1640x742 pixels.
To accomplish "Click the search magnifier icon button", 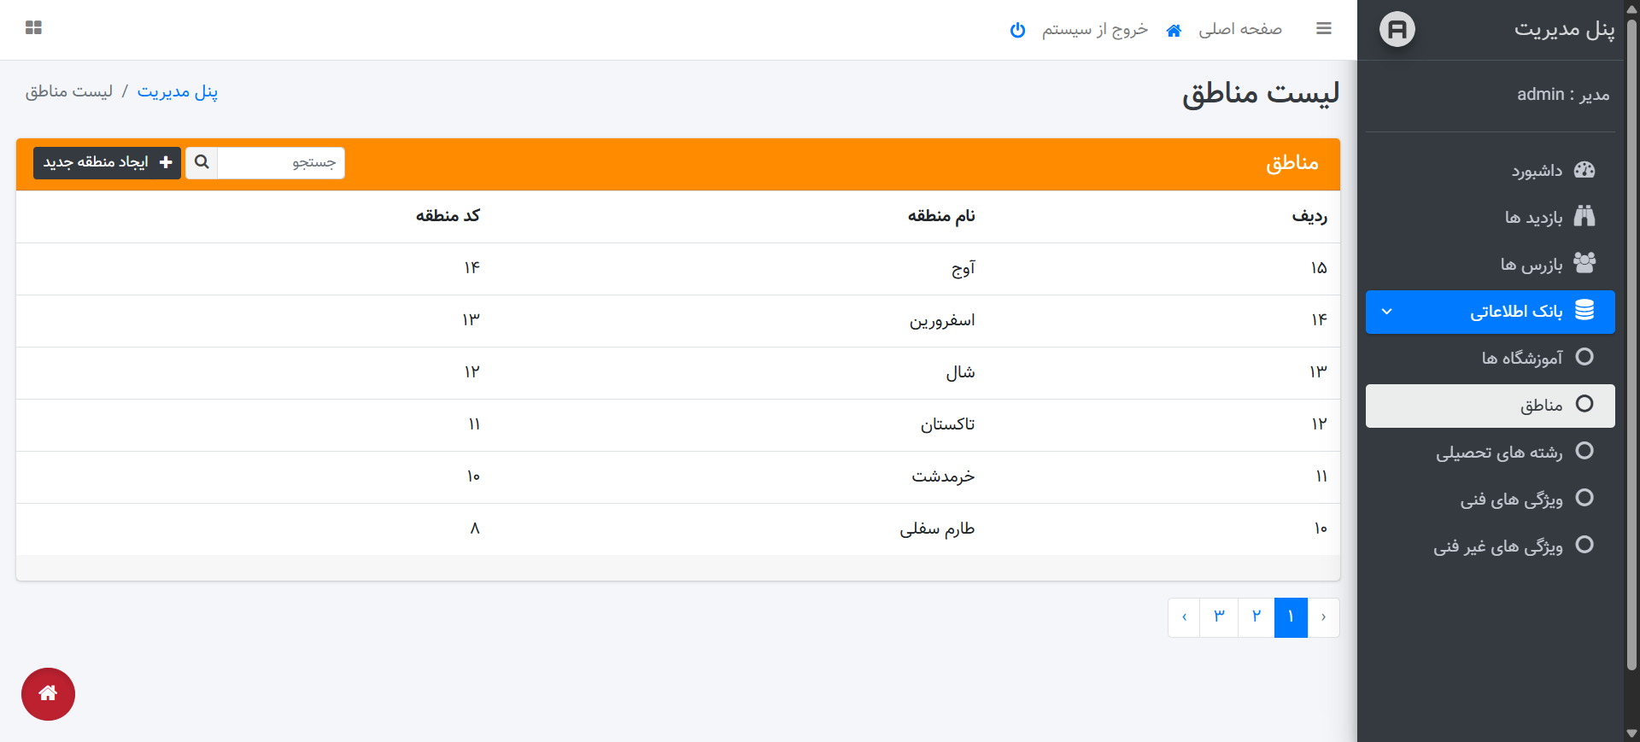I will click(x=202, y=162).
